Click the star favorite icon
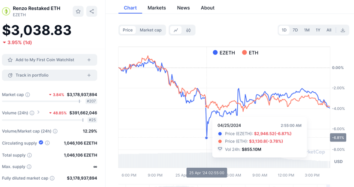Viewport: 354px width, 187px height. point(78,12)
